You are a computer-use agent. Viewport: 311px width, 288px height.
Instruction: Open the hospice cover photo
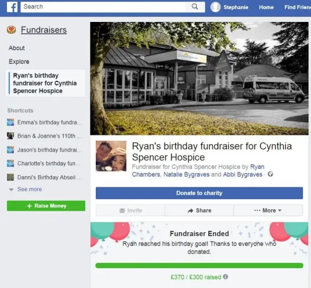point(199,79)
